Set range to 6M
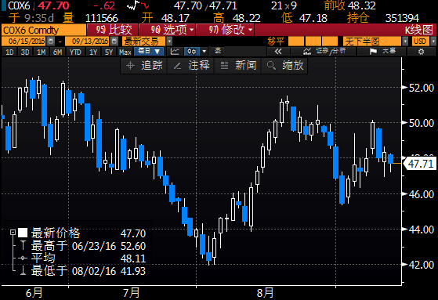 coord(57,52)
